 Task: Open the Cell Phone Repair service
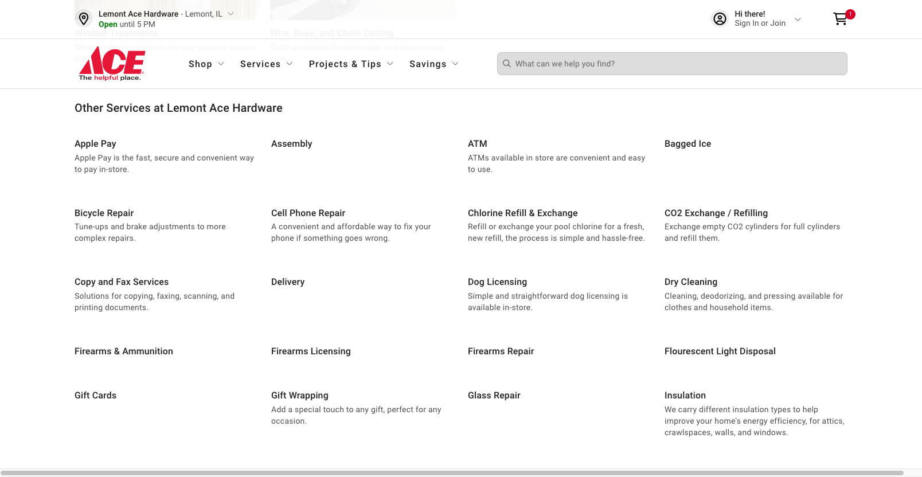coord(308,213)
